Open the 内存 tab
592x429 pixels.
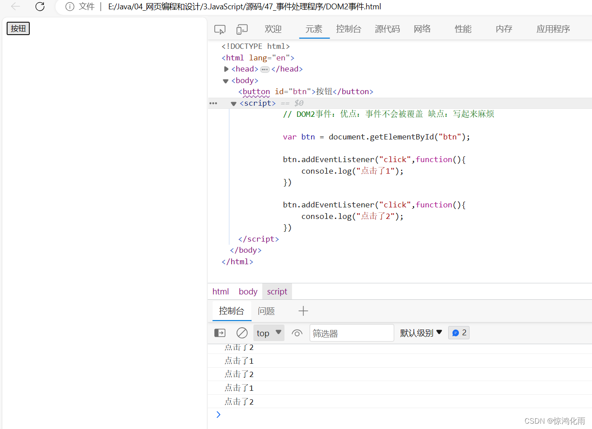pyautogui.click(x=504, y=29)
